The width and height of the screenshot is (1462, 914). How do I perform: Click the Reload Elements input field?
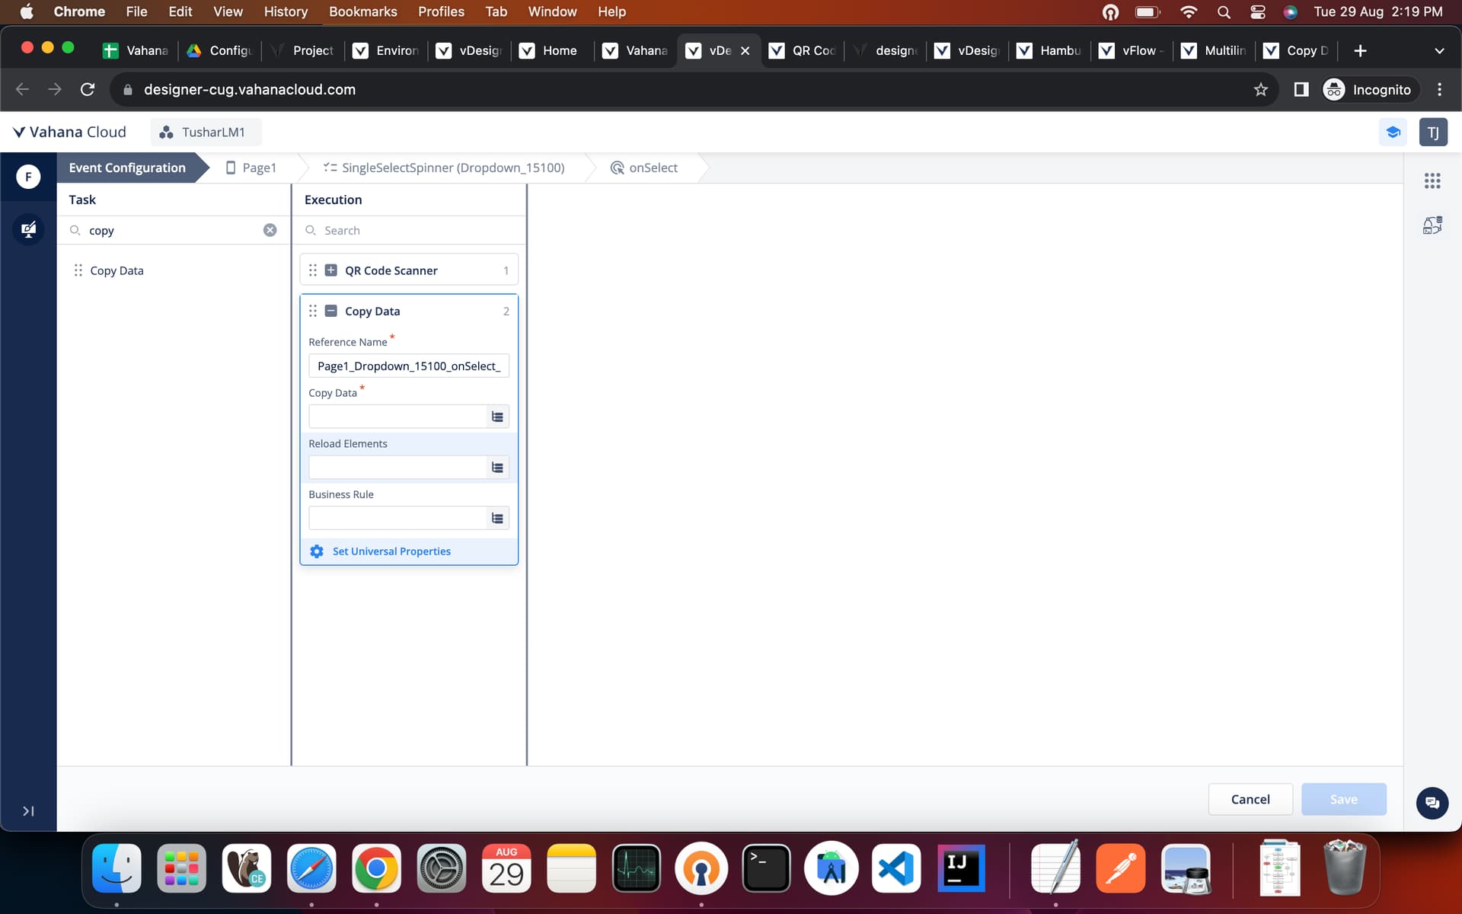397,468
